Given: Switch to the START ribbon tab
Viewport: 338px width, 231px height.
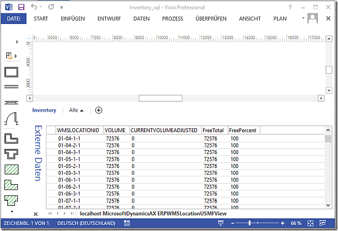Looking at the screenshot, I should (41, 19).
